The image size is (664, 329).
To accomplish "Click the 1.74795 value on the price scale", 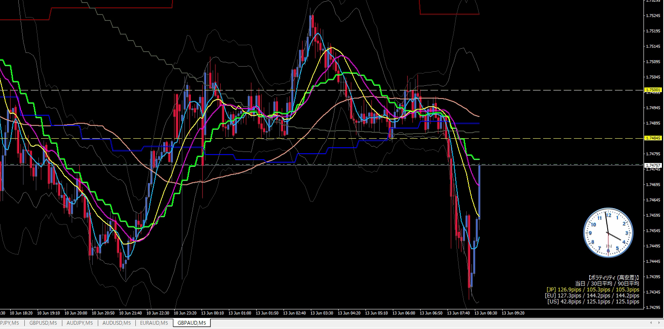I will click(x=653, y=154).
